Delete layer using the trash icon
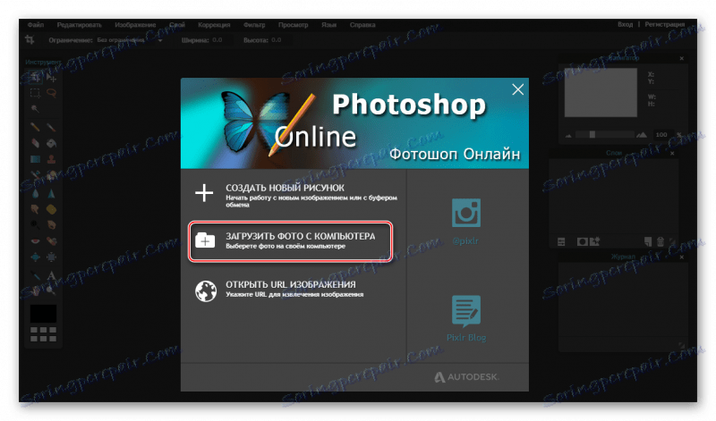Viewport: 716px width, 421px height. pyautogui.click(x=661, y=241)
